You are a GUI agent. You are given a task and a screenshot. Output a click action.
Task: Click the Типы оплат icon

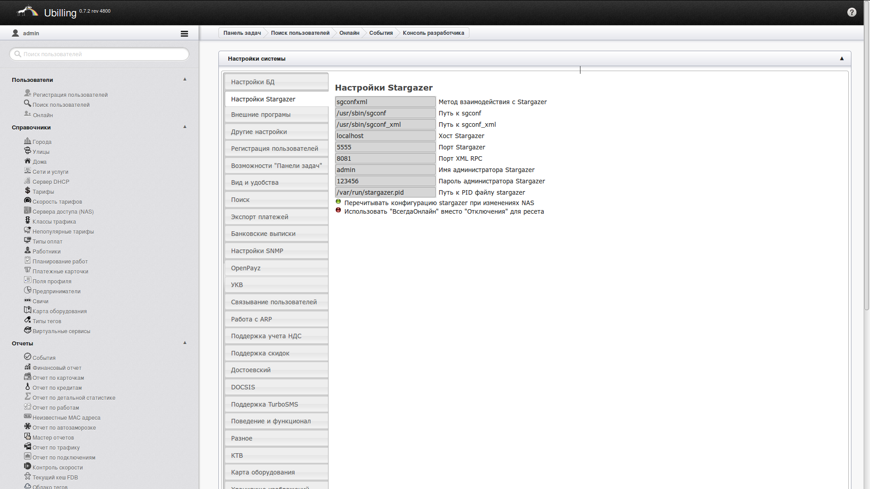[x=28, y=240]
